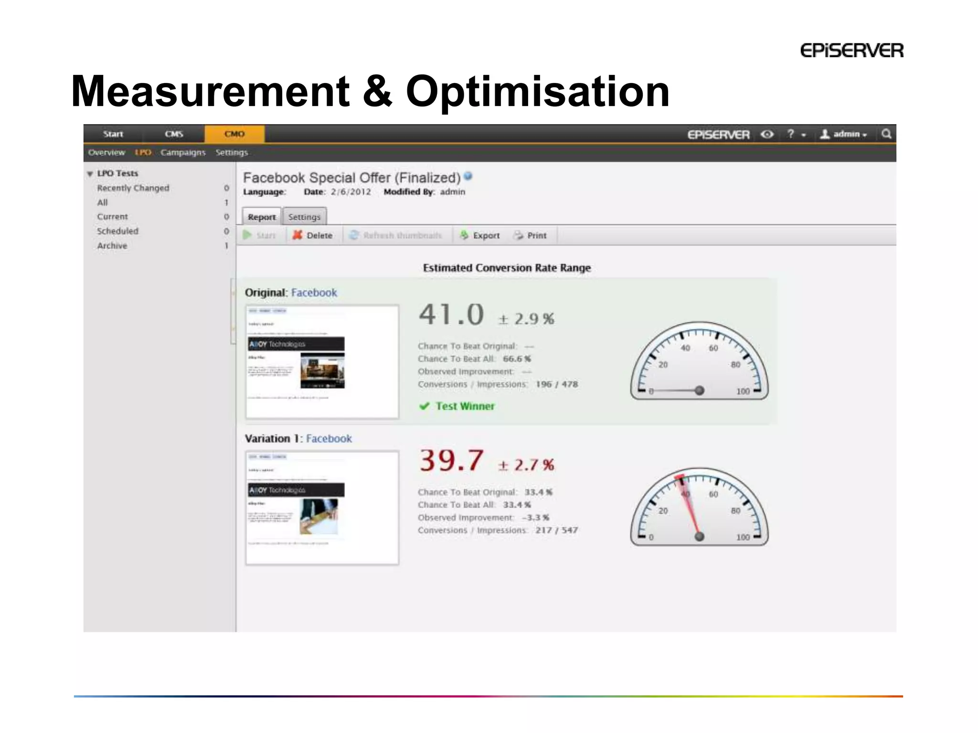The height and width of the screenshot is (733, 978).
Task: Click the Variation 1 conversion rate gauge
Action: [x=699, y=507]
